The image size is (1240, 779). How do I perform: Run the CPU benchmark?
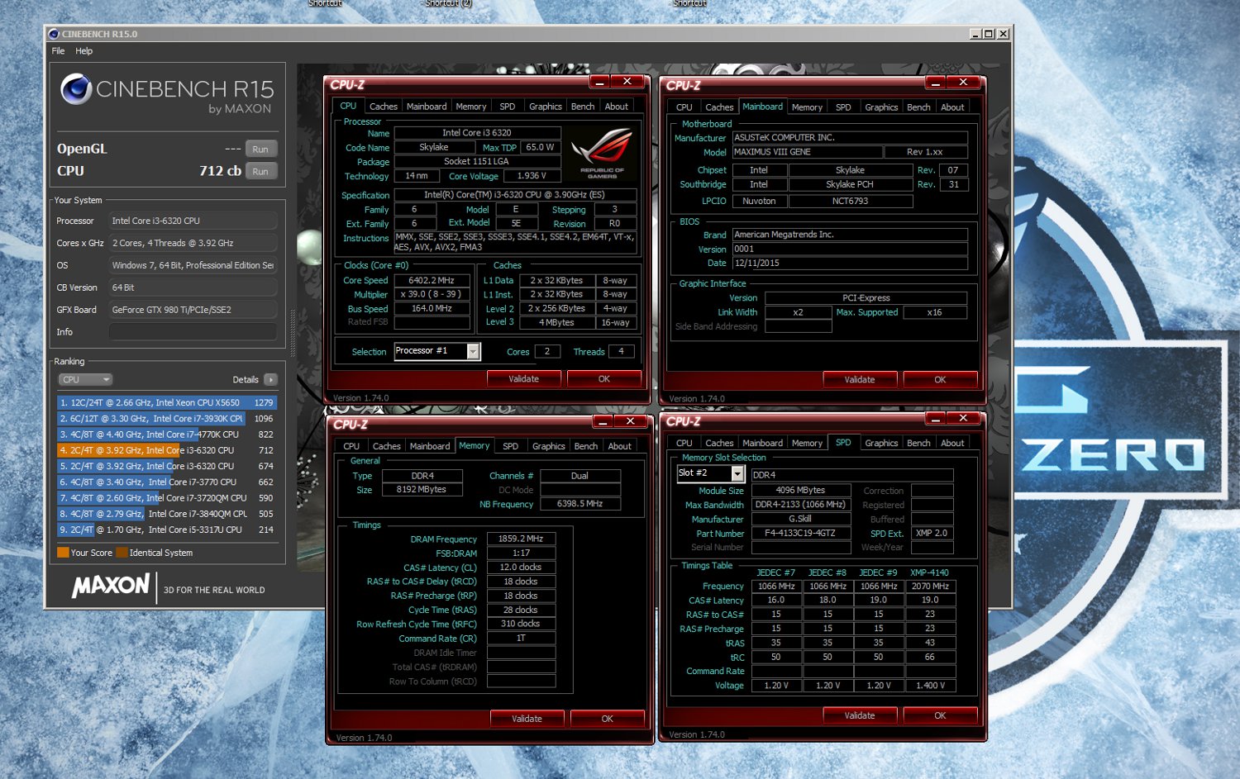(260, 172)
